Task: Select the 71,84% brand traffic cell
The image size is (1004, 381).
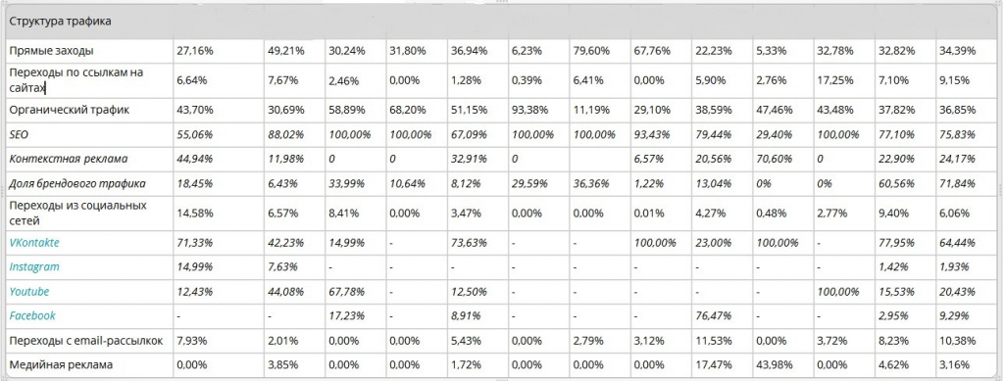Action: (955, 184)
